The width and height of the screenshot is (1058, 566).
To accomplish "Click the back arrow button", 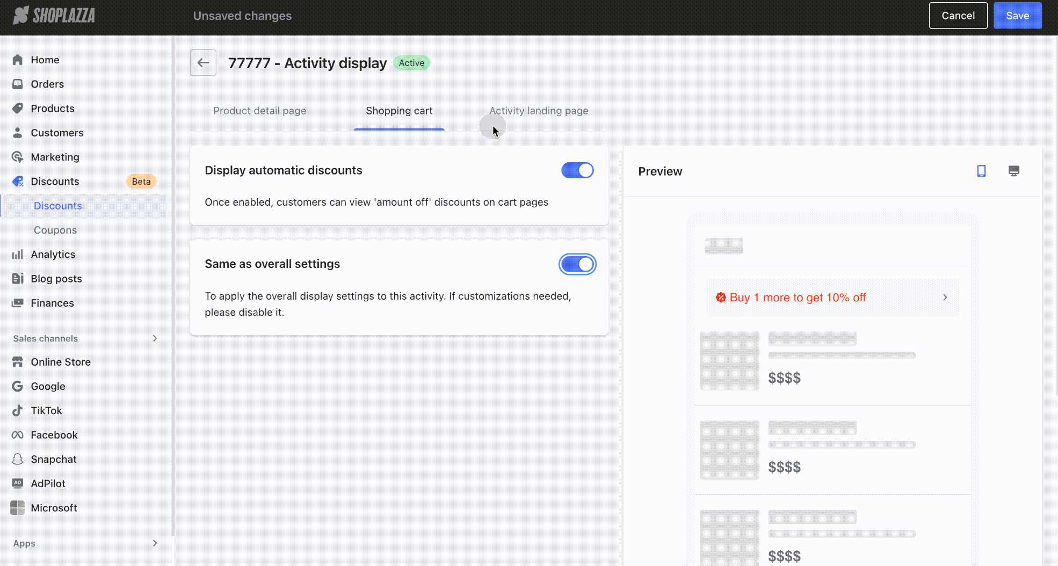I will click(203, 63).
